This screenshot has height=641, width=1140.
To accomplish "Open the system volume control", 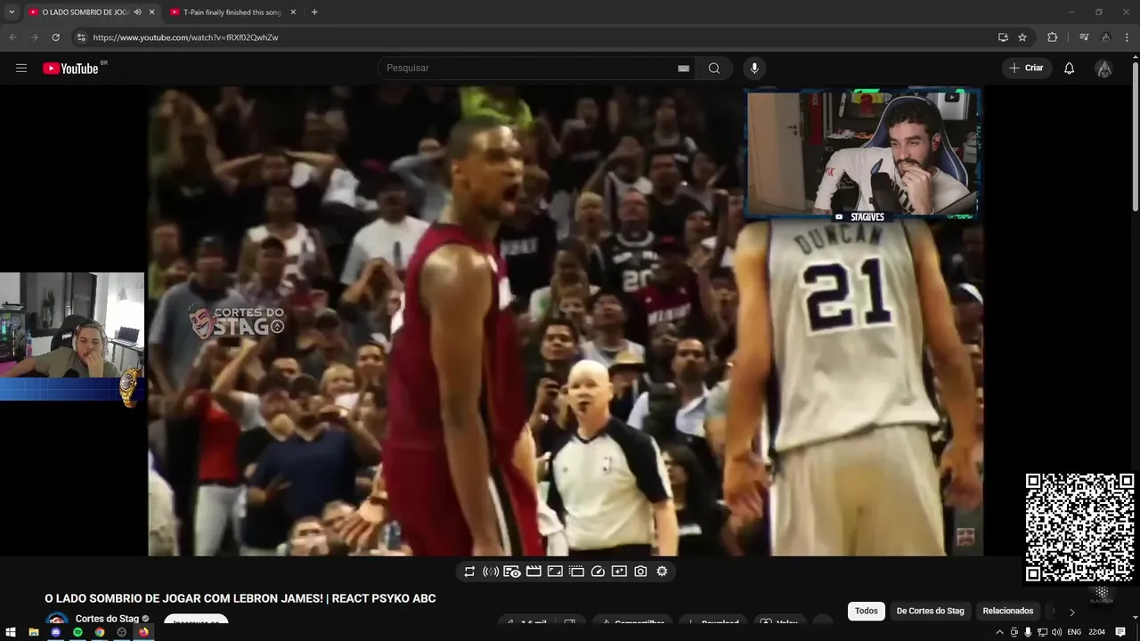I will pos(1056,632).
